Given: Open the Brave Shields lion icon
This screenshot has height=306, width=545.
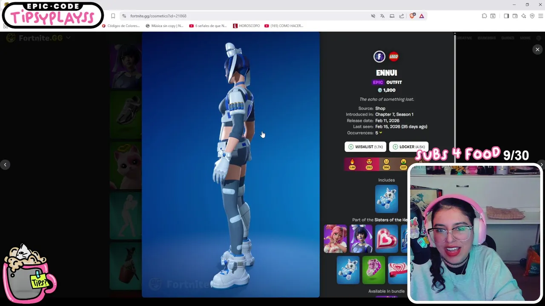Looking at the screenshot, I should (x=412, y=16).
